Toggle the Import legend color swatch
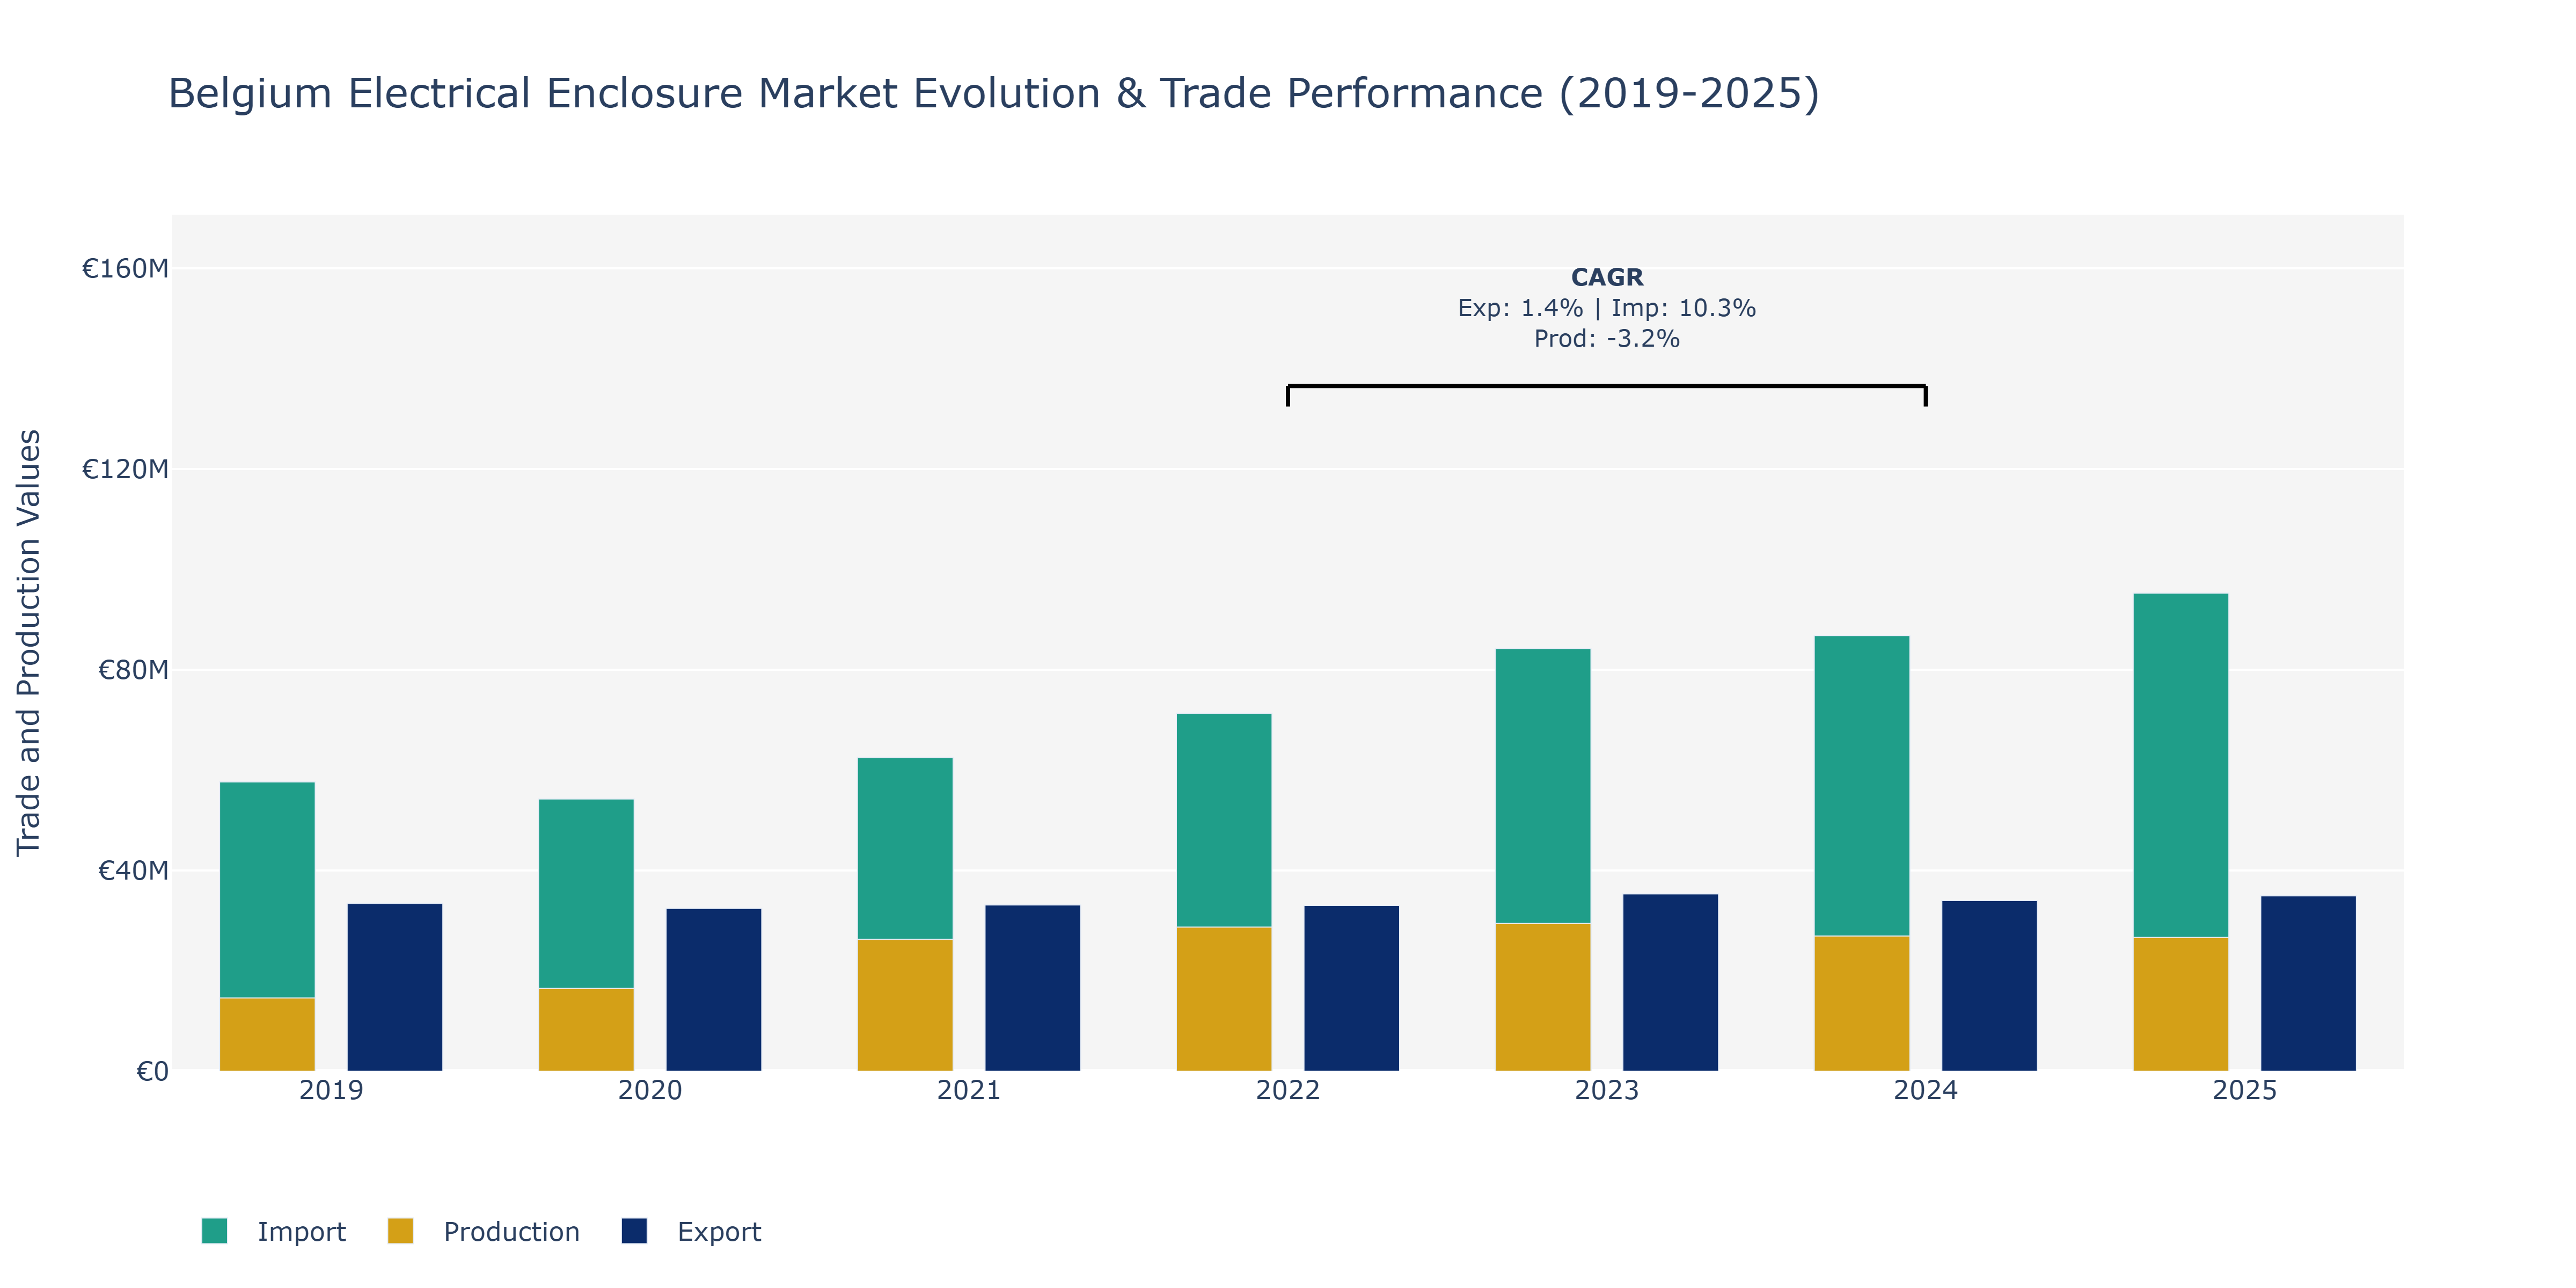The image size is (2576, 1288). pos(214,1231)
